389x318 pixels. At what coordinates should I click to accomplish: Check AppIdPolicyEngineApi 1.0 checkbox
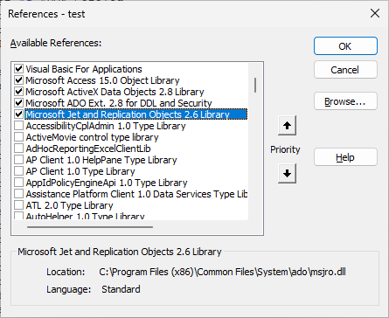[18, 183]
